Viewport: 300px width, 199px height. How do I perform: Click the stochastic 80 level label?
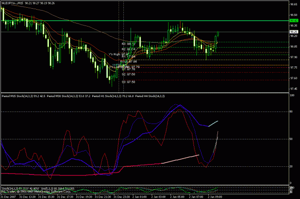click(291, 112)
